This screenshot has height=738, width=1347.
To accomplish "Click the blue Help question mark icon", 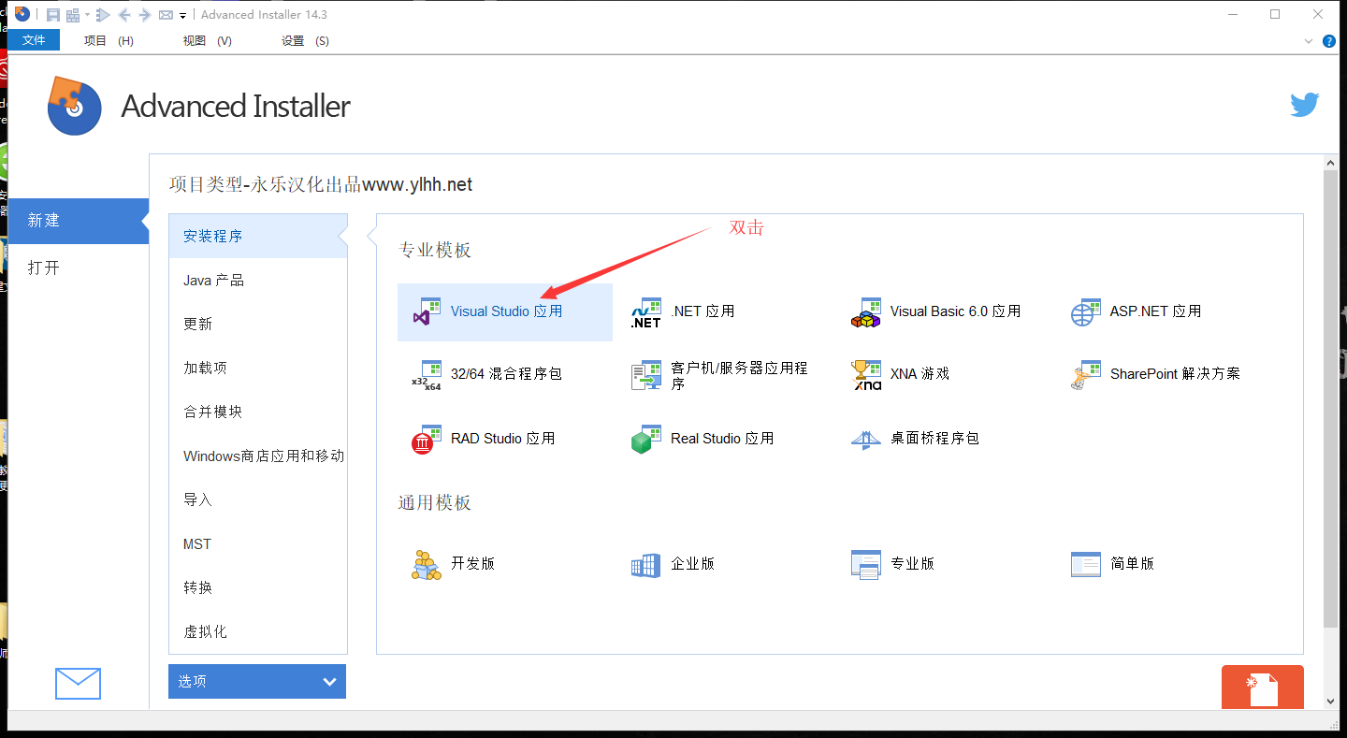I will click(x=1328, y=41).
